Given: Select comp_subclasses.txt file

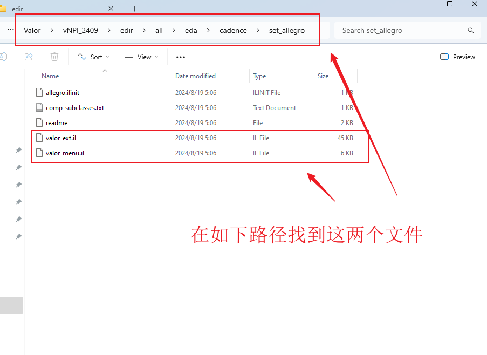Looking at the screenshot, I should click(75, 108).
